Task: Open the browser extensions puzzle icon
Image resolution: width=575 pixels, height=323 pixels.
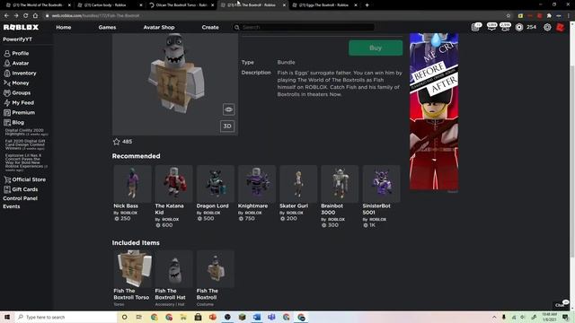Action: coord(549,16)
